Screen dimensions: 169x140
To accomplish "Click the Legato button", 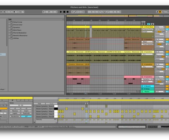I will click(15, 113).
